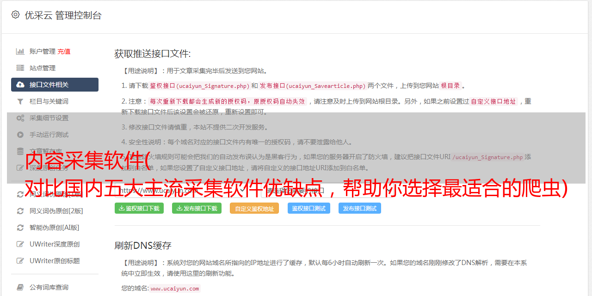Click the 优采云 管理控制台 header title

63,15
